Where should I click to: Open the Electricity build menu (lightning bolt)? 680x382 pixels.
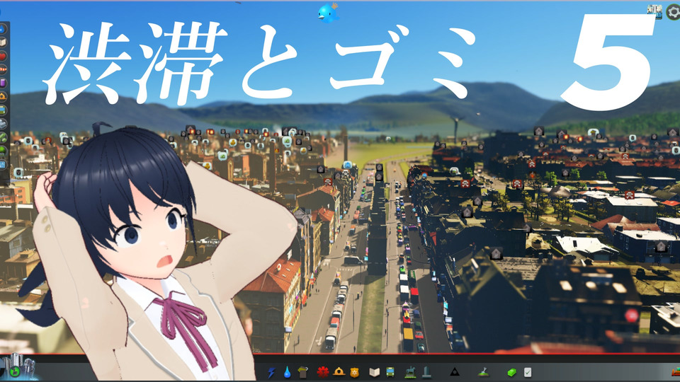click(x=271, y=373)
